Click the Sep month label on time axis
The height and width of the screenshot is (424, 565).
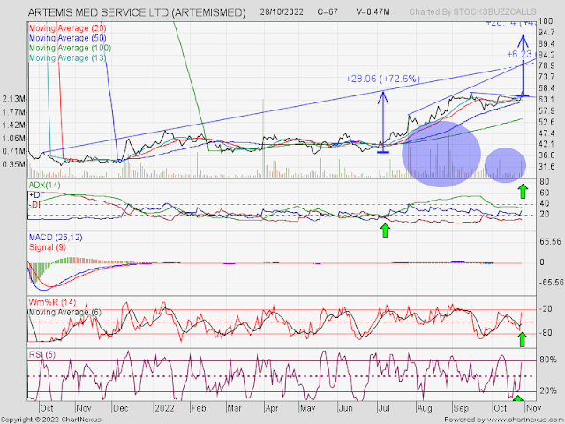click(x=461, y=408)
